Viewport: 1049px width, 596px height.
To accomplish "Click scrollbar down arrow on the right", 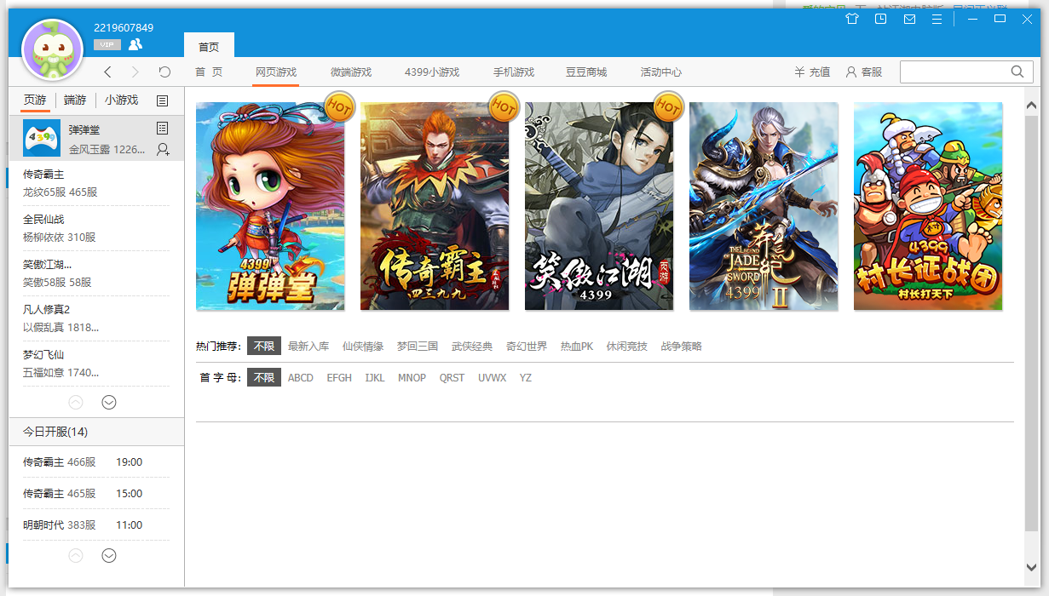I will tap(1031, 567).
